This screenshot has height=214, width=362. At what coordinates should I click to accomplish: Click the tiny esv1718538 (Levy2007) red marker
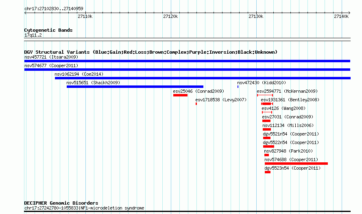point(196,104)
